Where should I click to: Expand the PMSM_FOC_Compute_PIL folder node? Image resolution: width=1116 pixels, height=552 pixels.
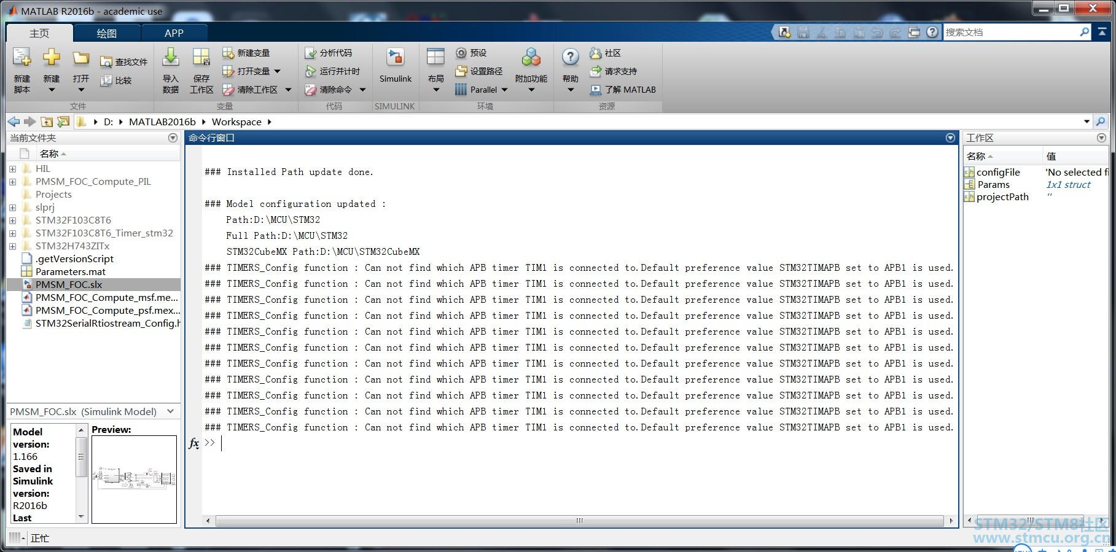[x=12, y=182]
